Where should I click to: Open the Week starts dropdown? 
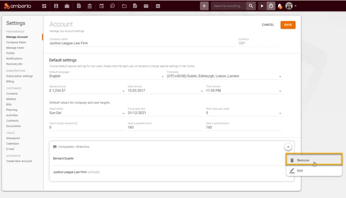[87, 113]
